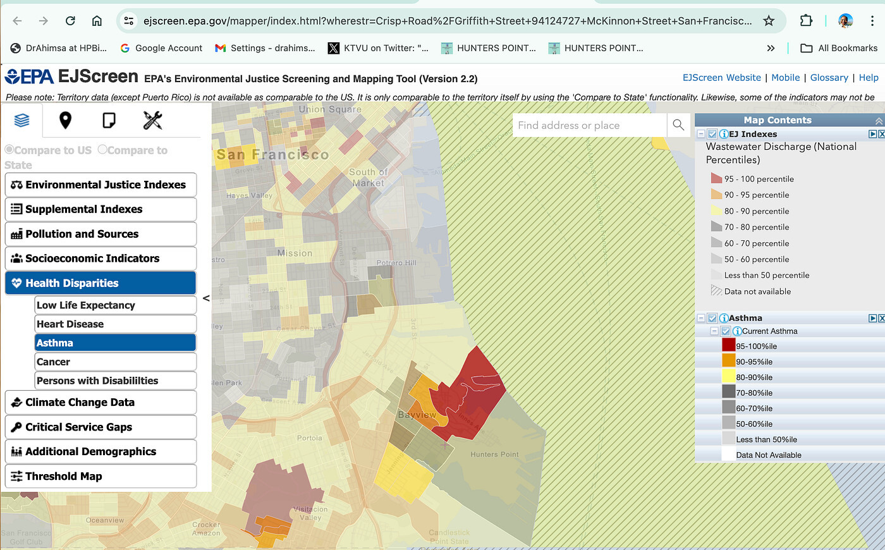Image resolution: width=885 pixels, height=550 pixels.
Task: Click the red 95-100%ile asthma swatch
Action: point(729,345)
